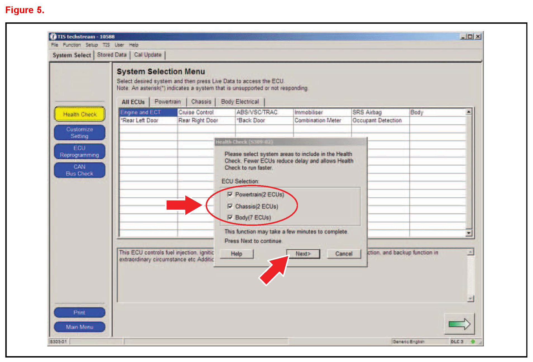Image resolution: width=533 pixels, height=362 pixels.
Task: Disable the Body(7 ECUs) checkbox
Action: click(230, 217)
